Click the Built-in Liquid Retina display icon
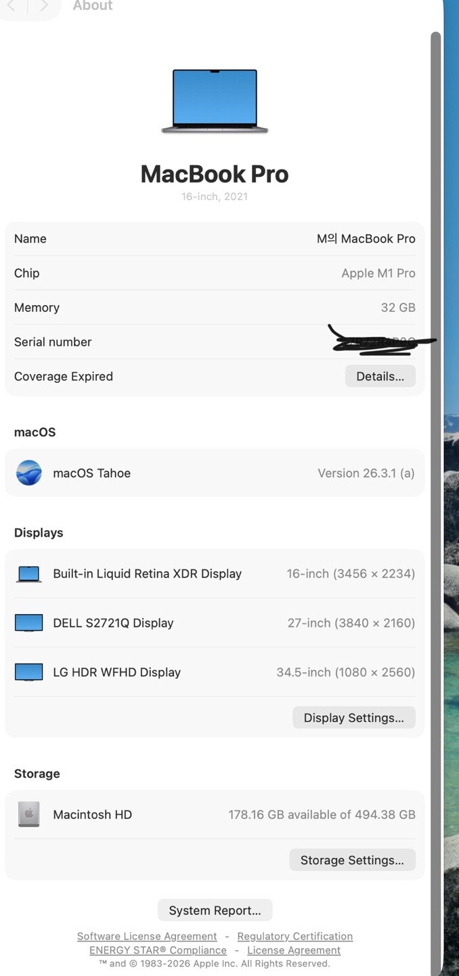 tap(28, 574)
